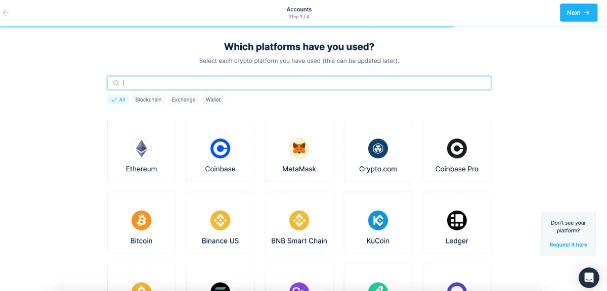The width and height of the screenshot is (607, 291).
Task: Click the Accounts step title
Action: 299,9
